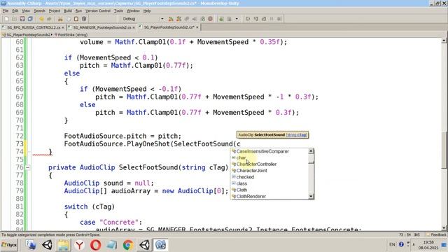448x252 pixels.
Task: Close the SG_PlayerFootstepSounds2.cs tab
Action: tap(197, 27)
